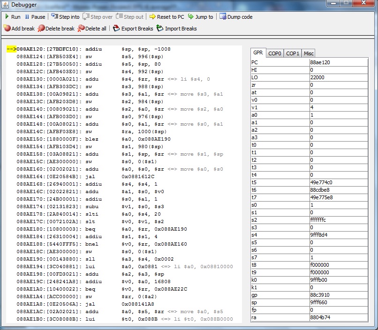Remove all breakpoints with Delete all
The height and width of the screenshot is (330, 378).
(x=81, y=29)
